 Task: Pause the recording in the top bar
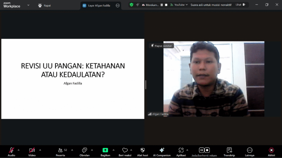(x=162, y=5)
